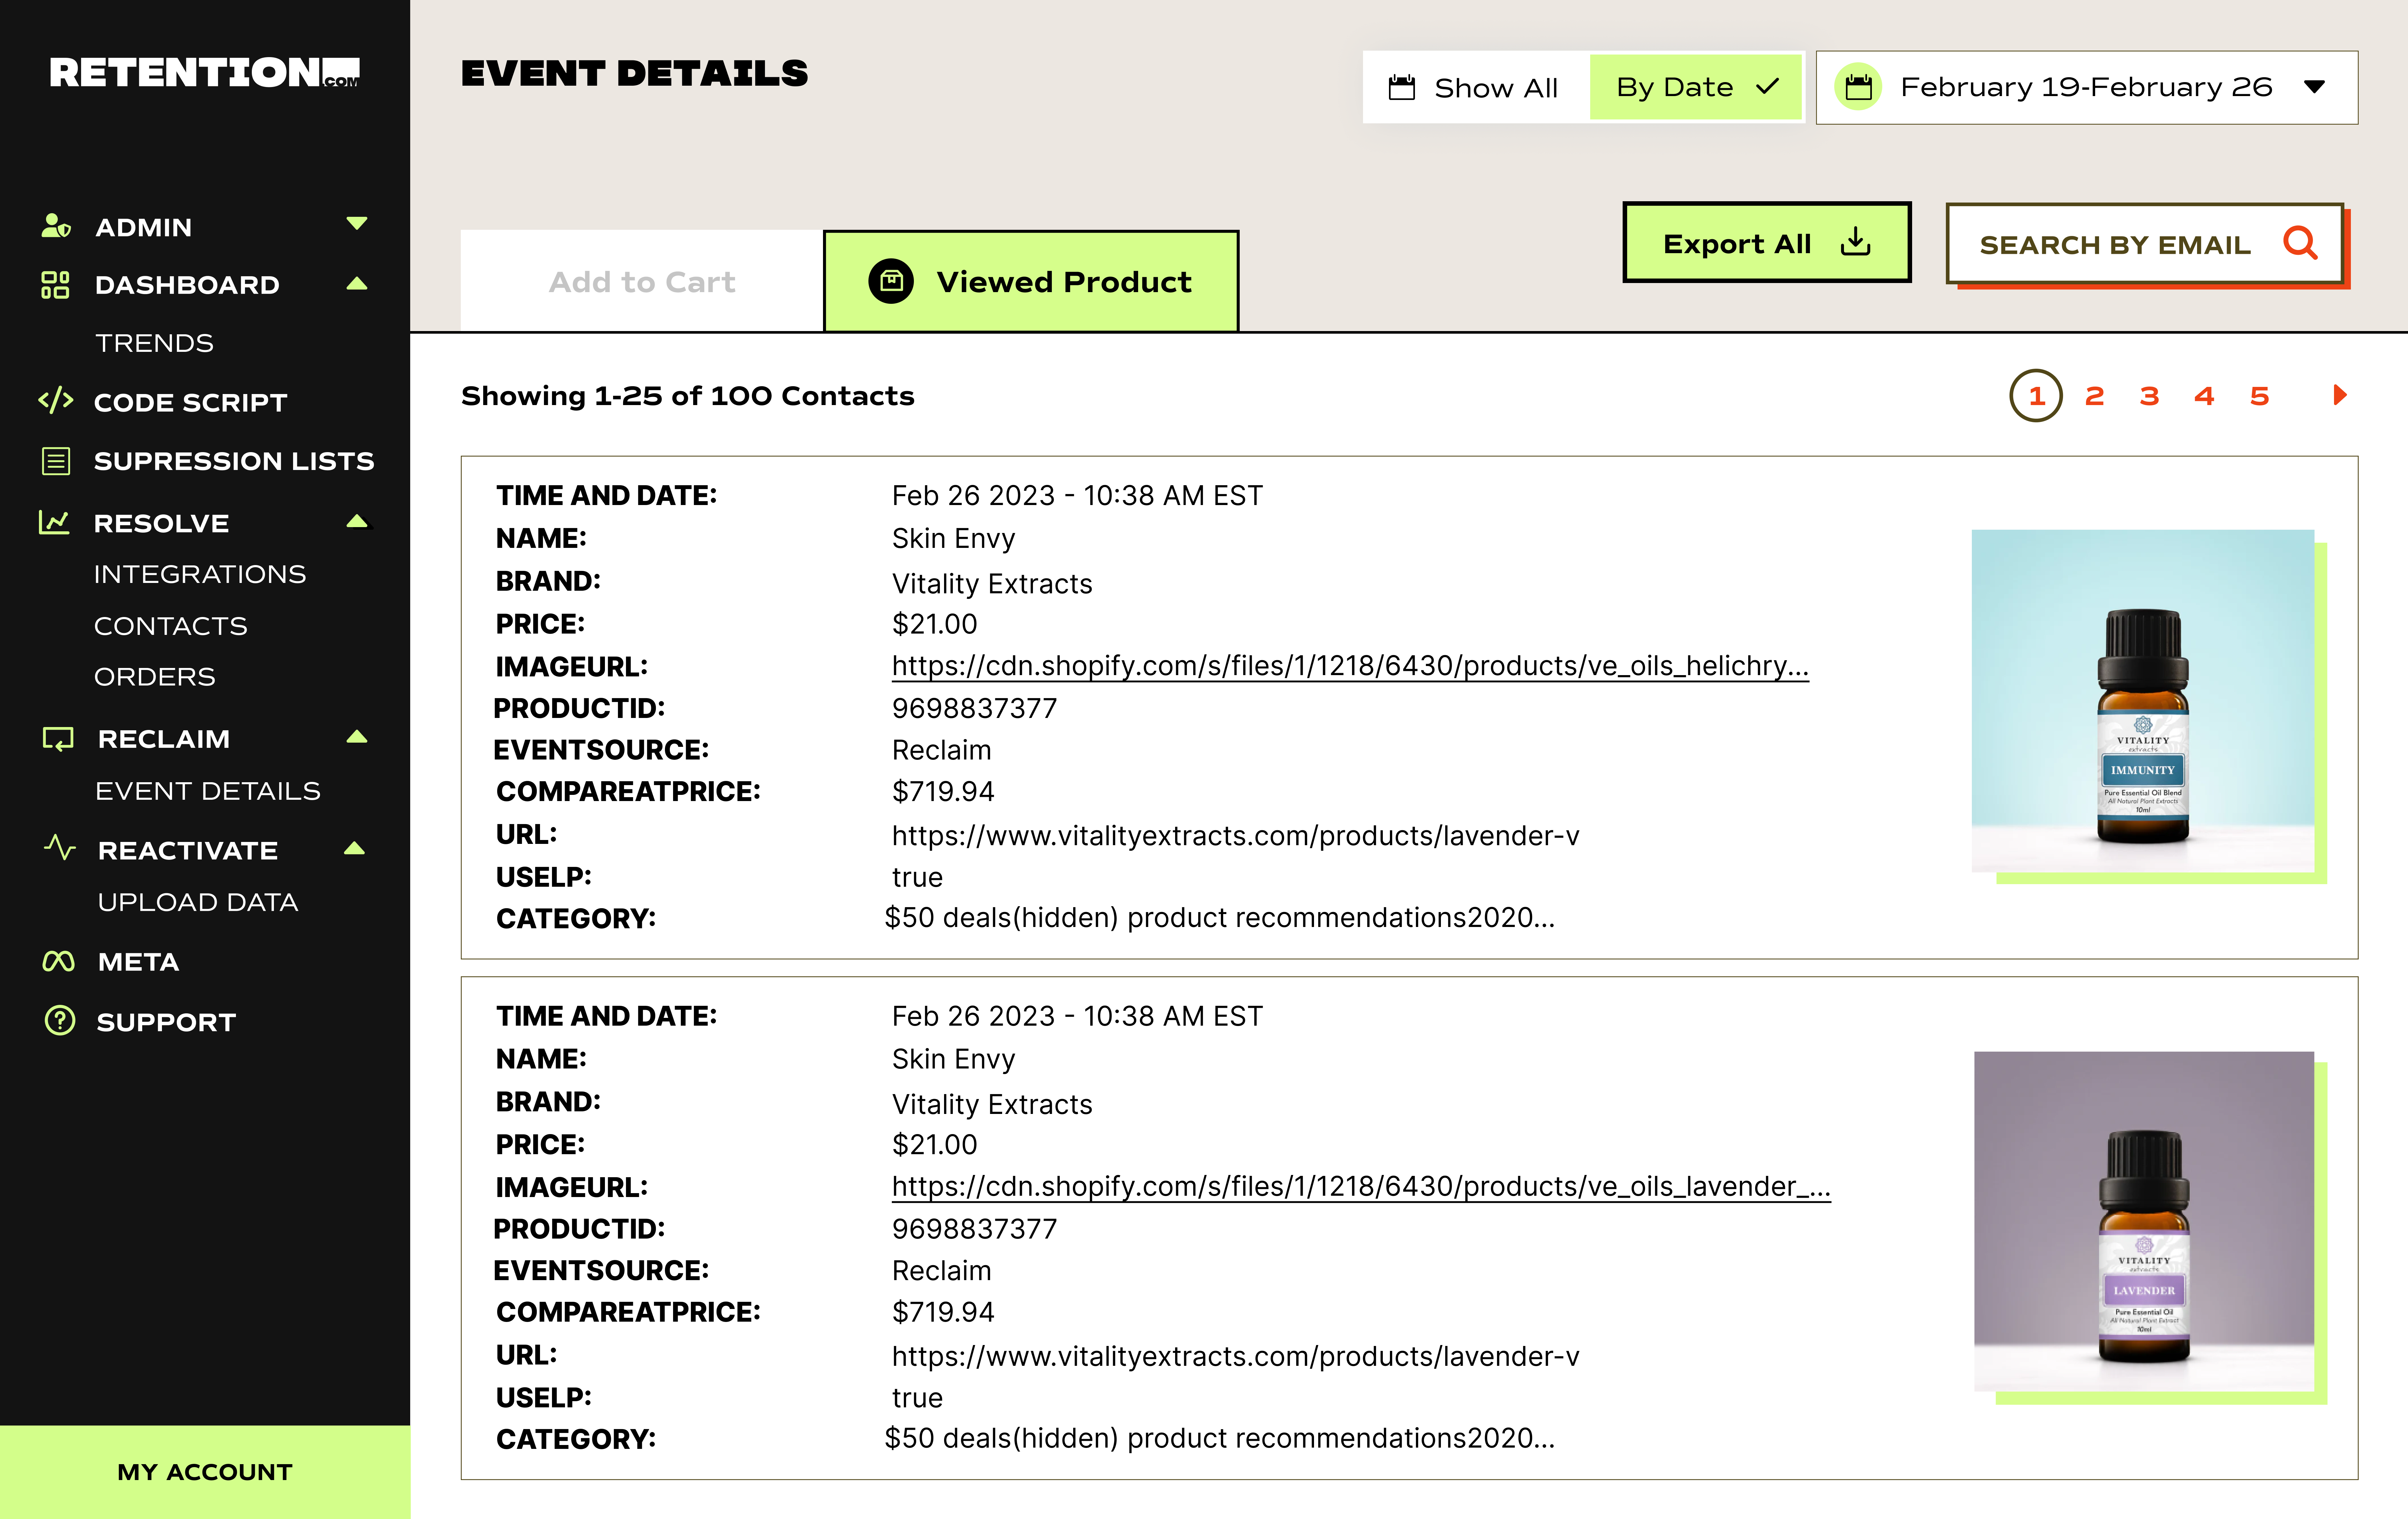Click the magnifier search icon
The image size is (2408, 1519).
(x=2300, y=243)
